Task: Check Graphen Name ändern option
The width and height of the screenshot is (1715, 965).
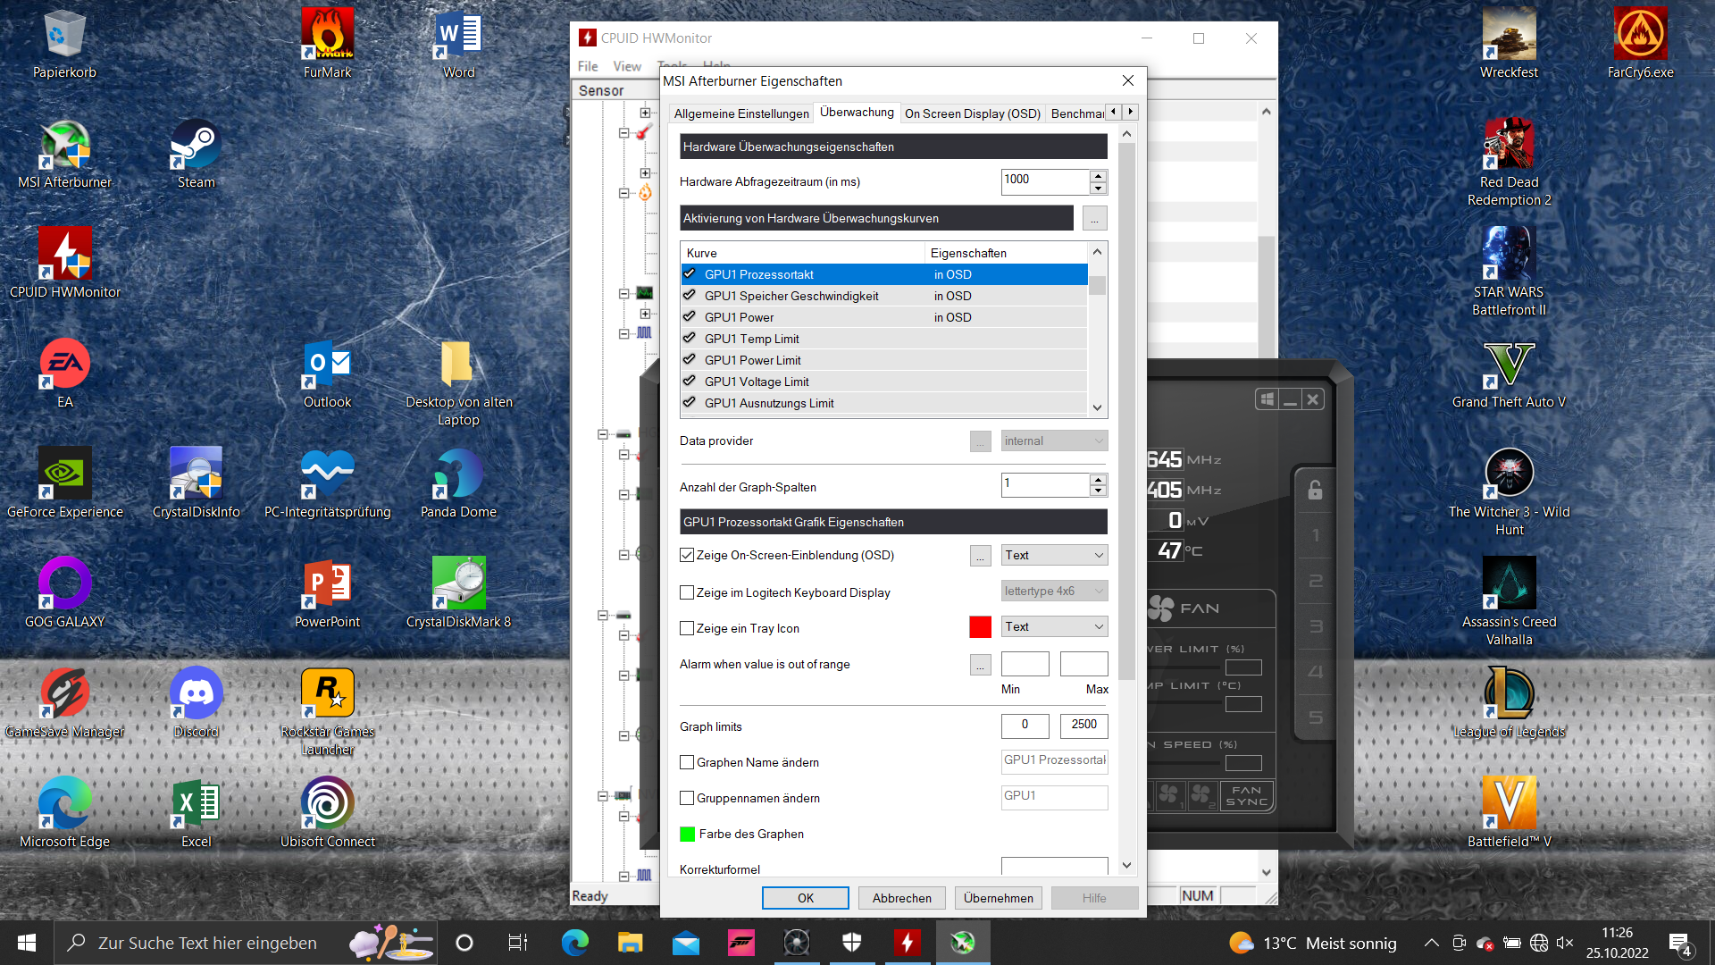Action: coord(687,762)
